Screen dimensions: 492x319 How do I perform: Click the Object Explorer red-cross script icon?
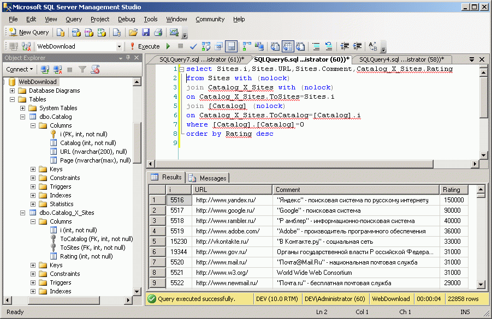click(x=95, y=69)
